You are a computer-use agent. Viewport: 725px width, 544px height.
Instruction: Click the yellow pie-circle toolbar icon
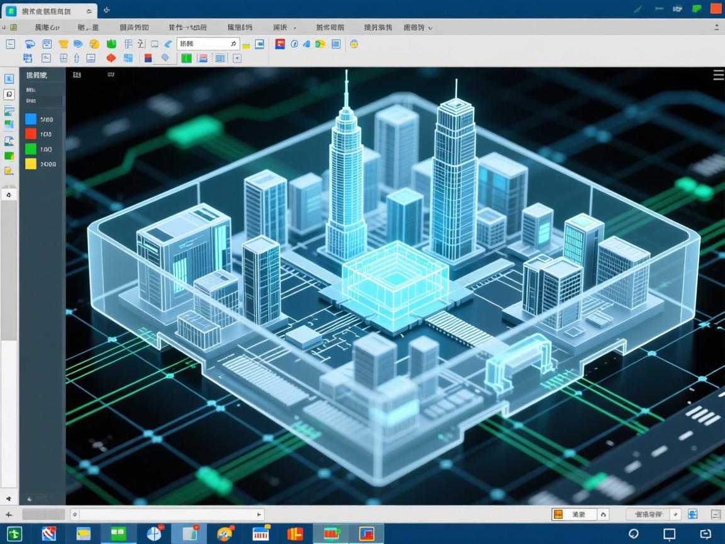94,44
